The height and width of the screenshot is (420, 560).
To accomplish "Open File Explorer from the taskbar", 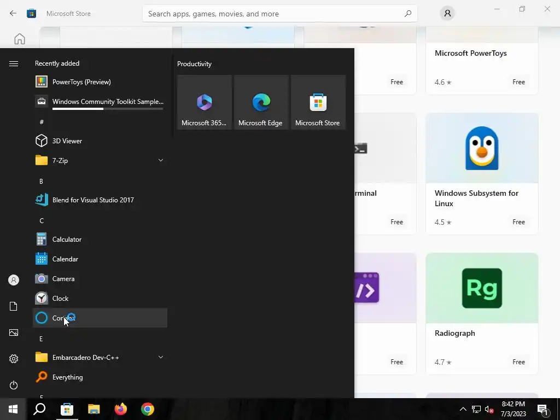I will [x=94, y=409].
